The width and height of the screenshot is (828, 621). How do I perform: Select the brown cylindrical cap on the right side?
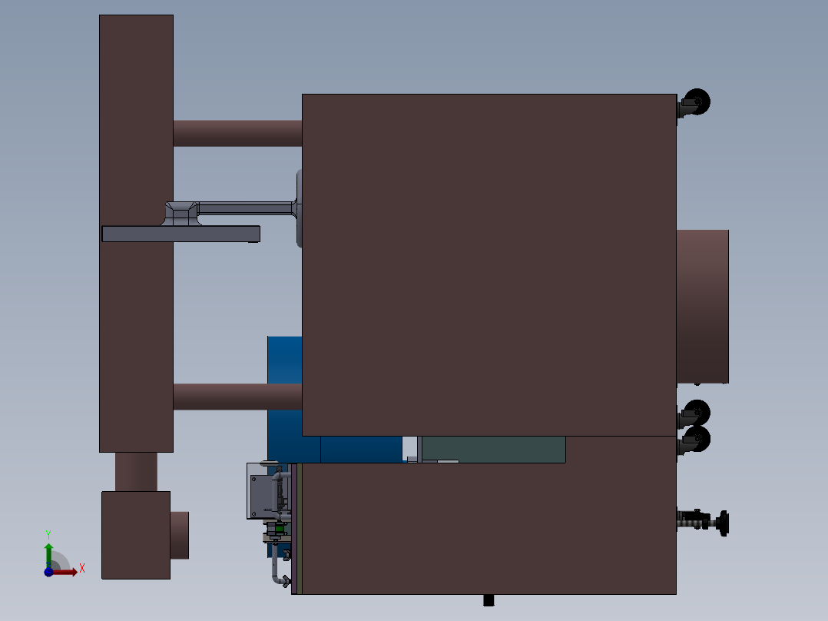click(703, 307)
